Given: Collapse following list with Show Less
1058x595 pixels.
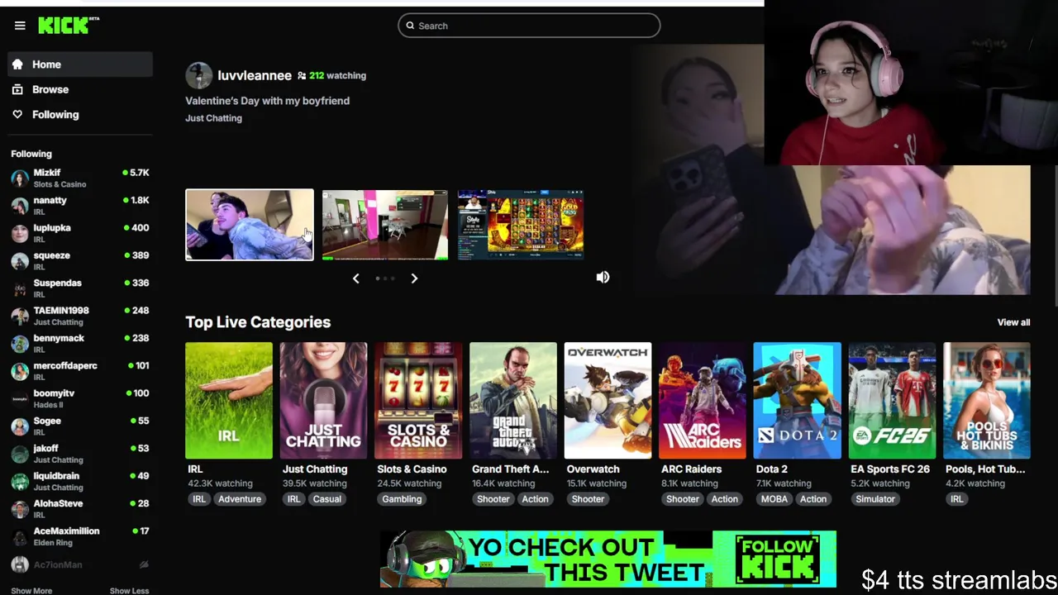Looking at the screenshot, I should 129,590.
